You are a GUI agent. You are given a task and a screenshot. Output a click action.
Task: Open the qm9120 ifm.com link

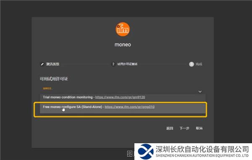click(x=120, y=97)
